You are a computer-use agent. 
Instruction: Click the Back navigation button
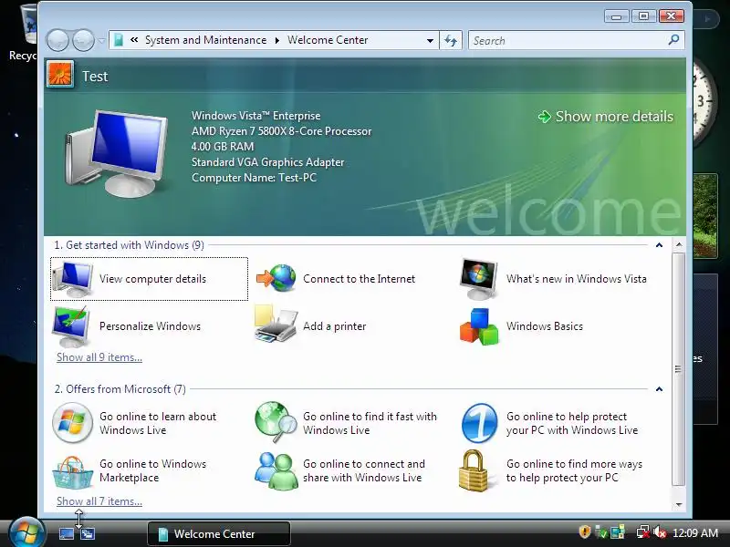pyautogui.click(x=57, y=40)
